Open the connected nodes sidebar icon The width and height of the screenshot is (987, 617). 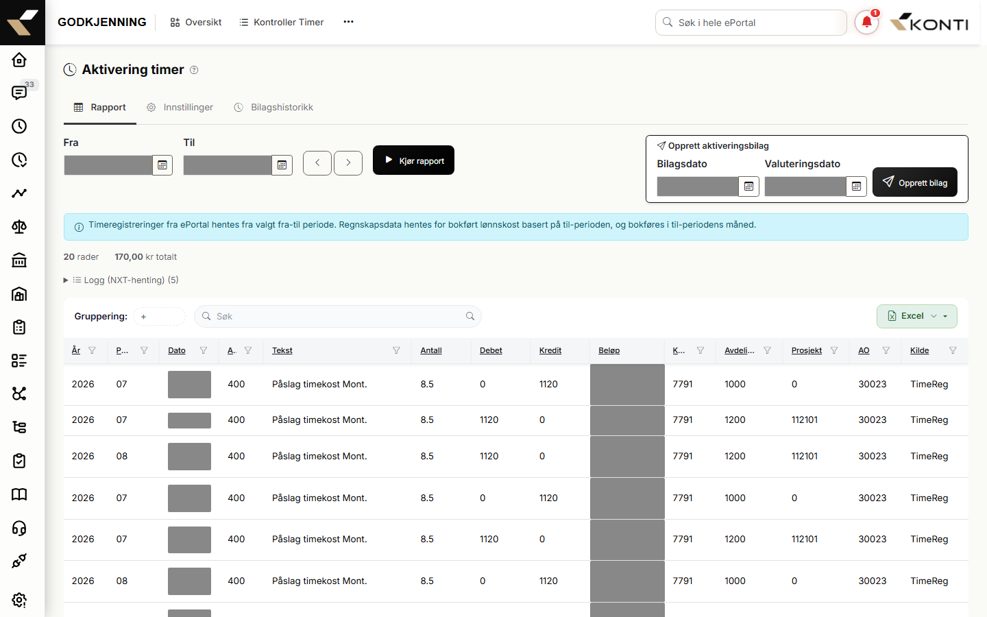coord(19,394)
